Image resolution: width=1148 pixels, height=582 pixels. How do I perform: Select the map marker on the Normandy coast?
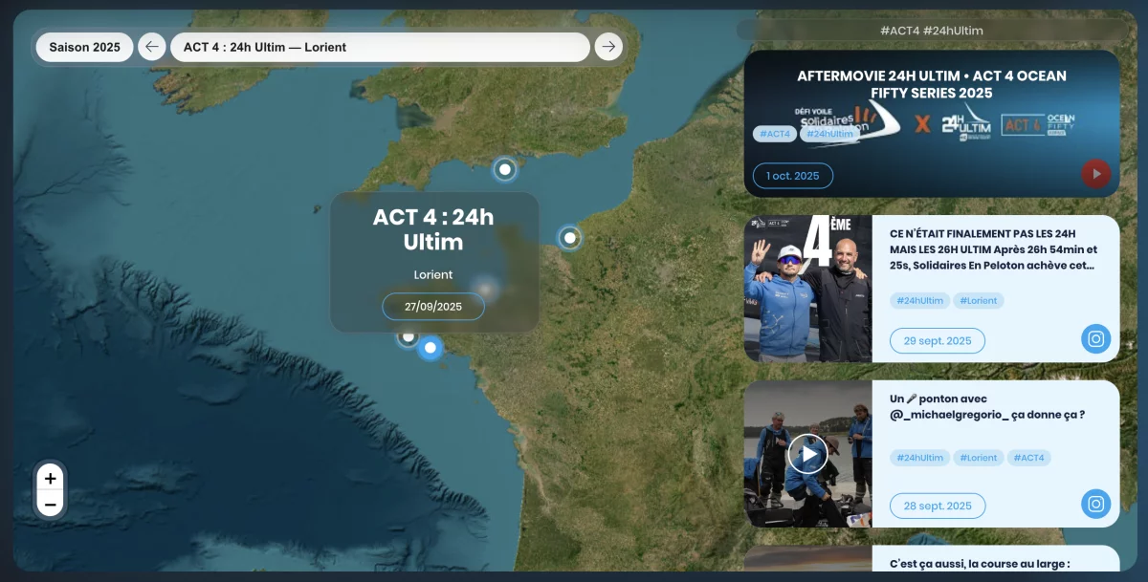click(x=570, y=237)
